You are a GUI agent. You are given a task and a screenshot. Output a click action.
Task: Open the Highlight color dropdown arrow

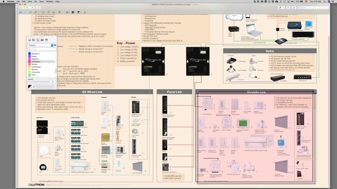[x=284, y=8]
